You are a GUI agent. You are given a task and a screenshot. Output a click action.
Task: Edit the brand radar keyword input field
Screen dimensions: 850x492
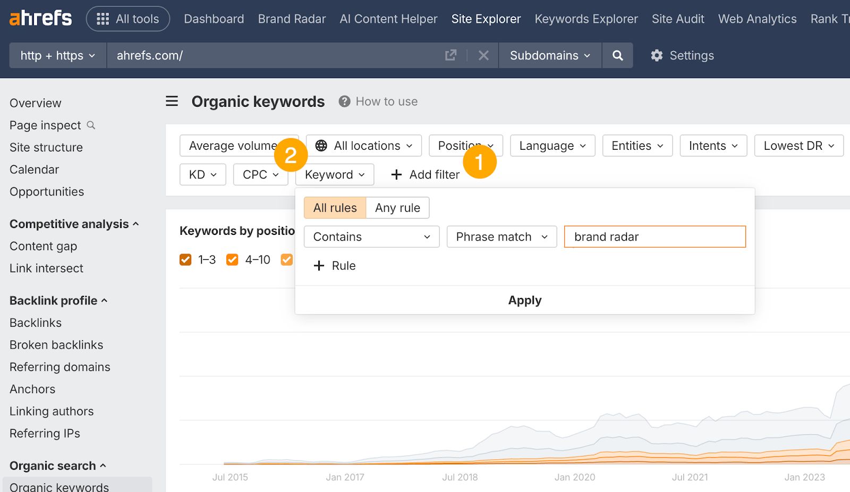pyautogui.click(x=654, y=236)
